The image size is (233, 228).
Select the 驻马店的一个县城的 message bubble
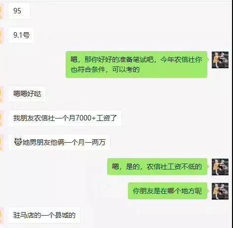click(44, 215)
